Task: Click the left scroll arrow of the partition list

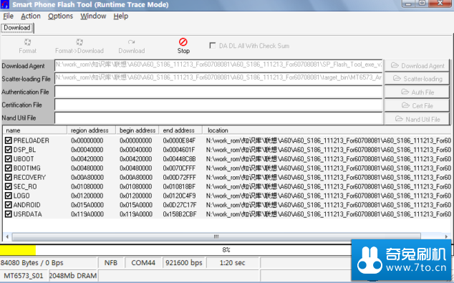Action: pos(7,236)
